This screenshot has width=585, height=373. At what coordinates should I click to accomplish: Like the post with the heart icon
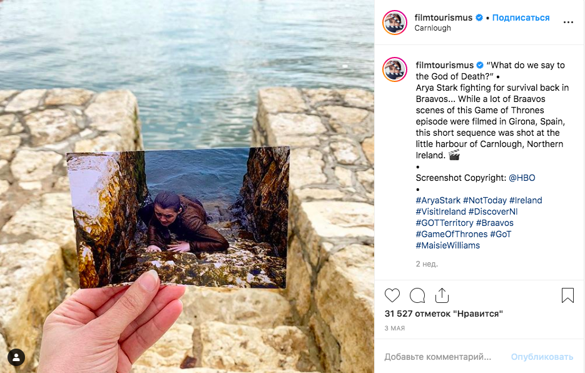pos(392,295)
